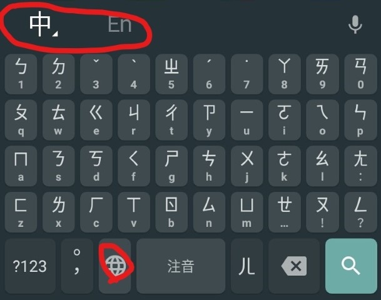Tap the ㄤ key with colon
Screen dimensions: 381x300
[x=360, y=166]
